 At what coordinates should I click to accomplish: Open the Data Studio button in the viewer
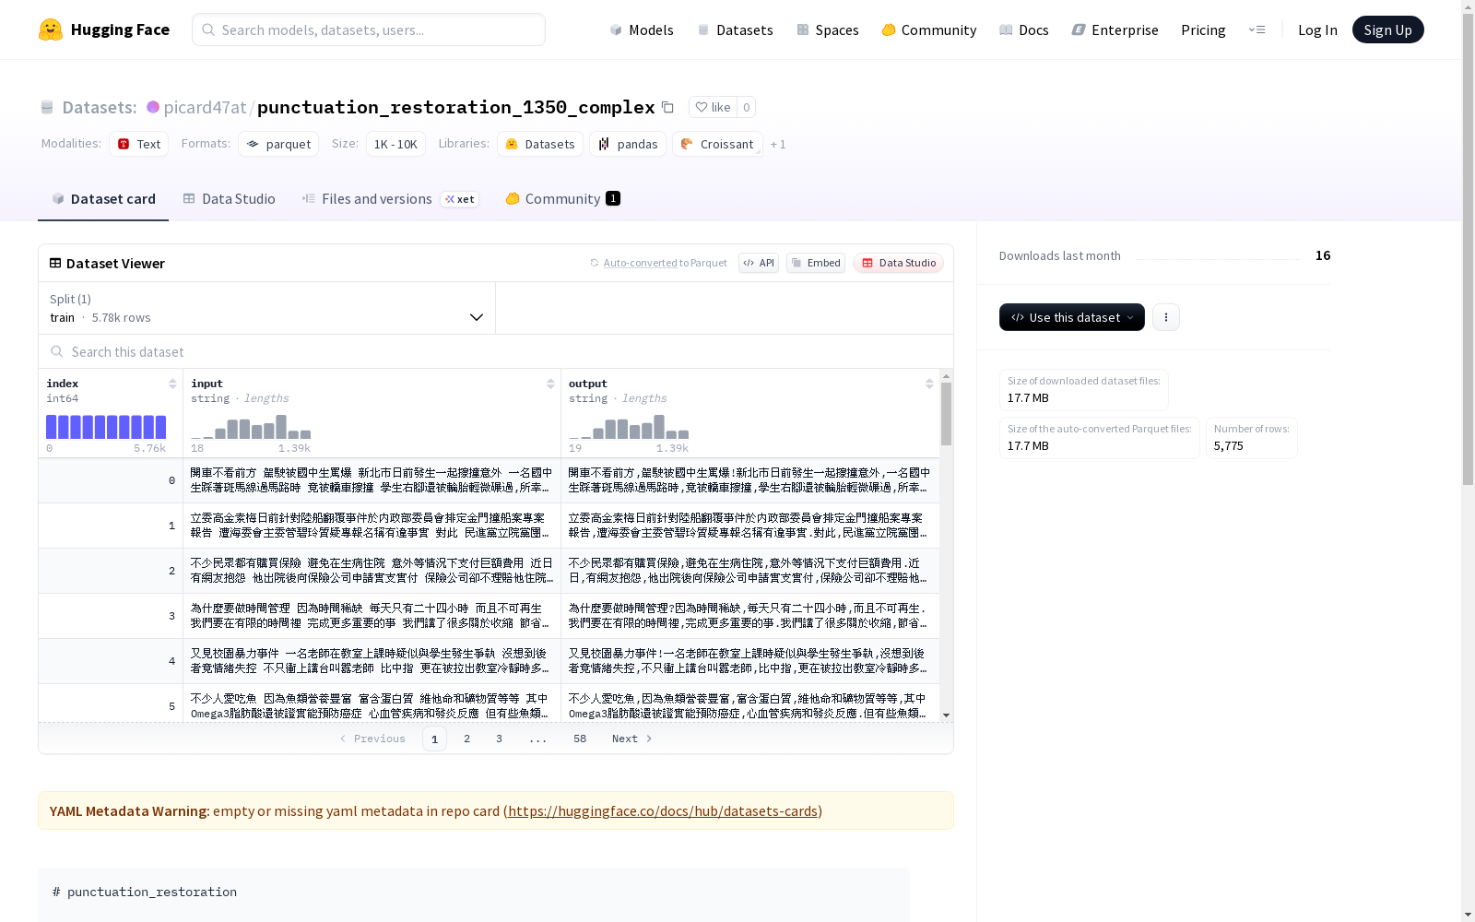(899, 263)
